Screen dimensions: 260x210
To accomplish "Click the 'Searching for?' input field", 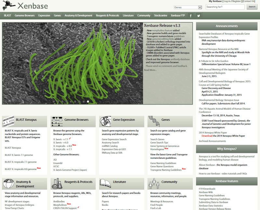I will click(x=226, y=7).
